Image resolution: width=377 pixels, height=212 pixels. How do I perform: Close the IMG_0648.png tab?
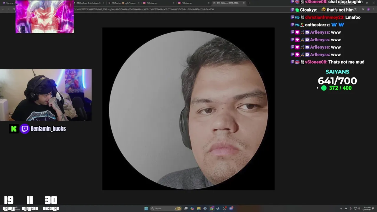[244, 3]
